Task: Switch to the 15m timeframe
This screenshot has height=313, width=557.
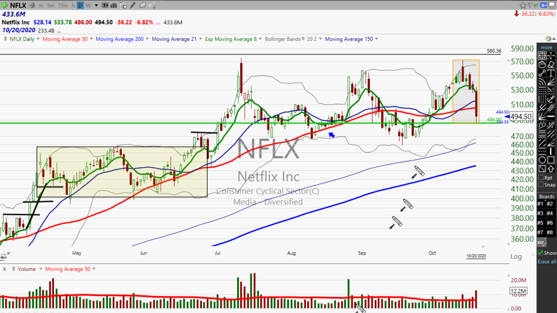Action: click(x=63, y=5)
